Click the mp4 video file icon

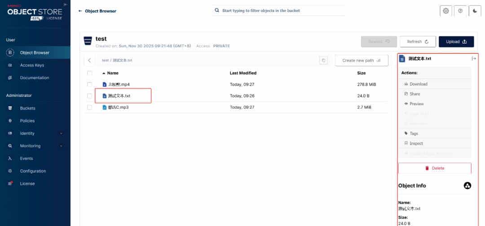[105, 84]
